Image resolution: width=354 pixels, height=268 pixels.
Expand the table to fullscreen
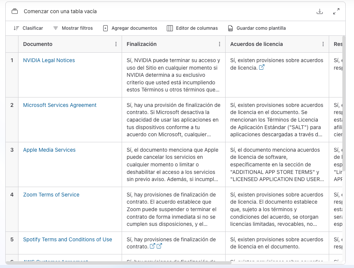coord(336,11)
